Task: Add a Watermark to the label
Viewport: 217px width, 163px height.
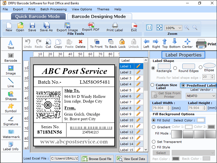Action: (11, 134)
